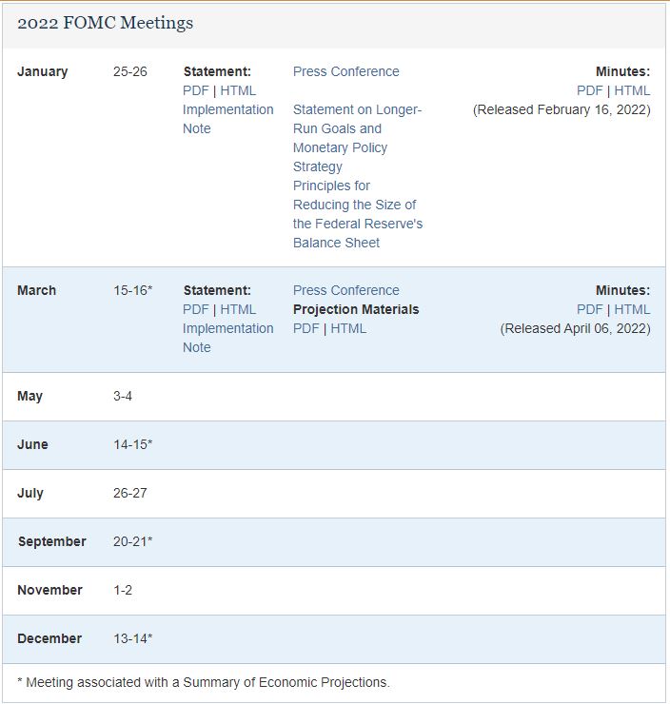Open the January Press Conference link
The height and width of the screenshot is (704, 670).
(345, 72)
